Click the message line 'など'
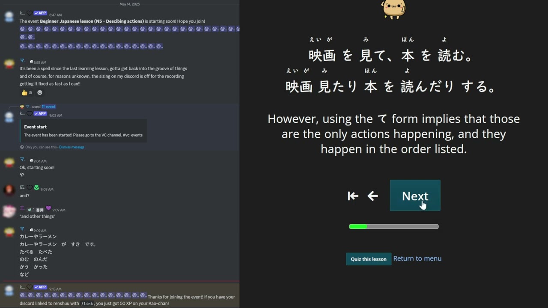Image resolution: width=548 pixels, height=308 pixels. click(x=24, y=274)
